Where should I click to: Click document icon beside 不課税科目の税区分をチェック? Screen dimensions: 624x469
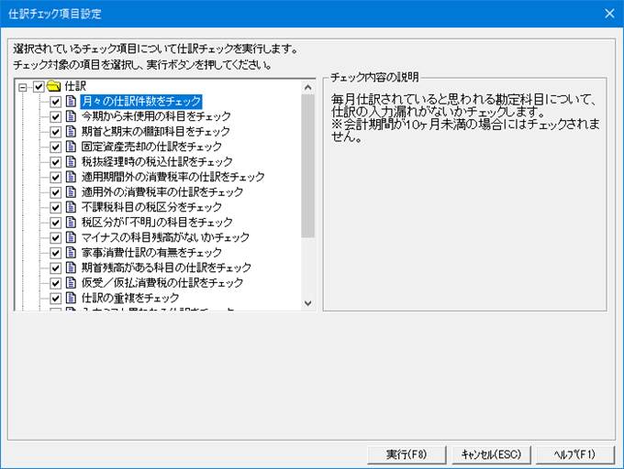(71, 207)
